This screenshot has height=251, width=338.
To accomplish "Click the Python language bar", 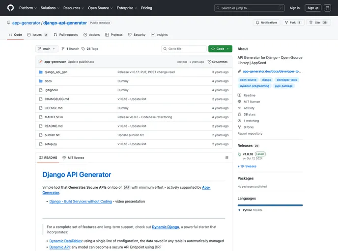I will click(270, 205).
